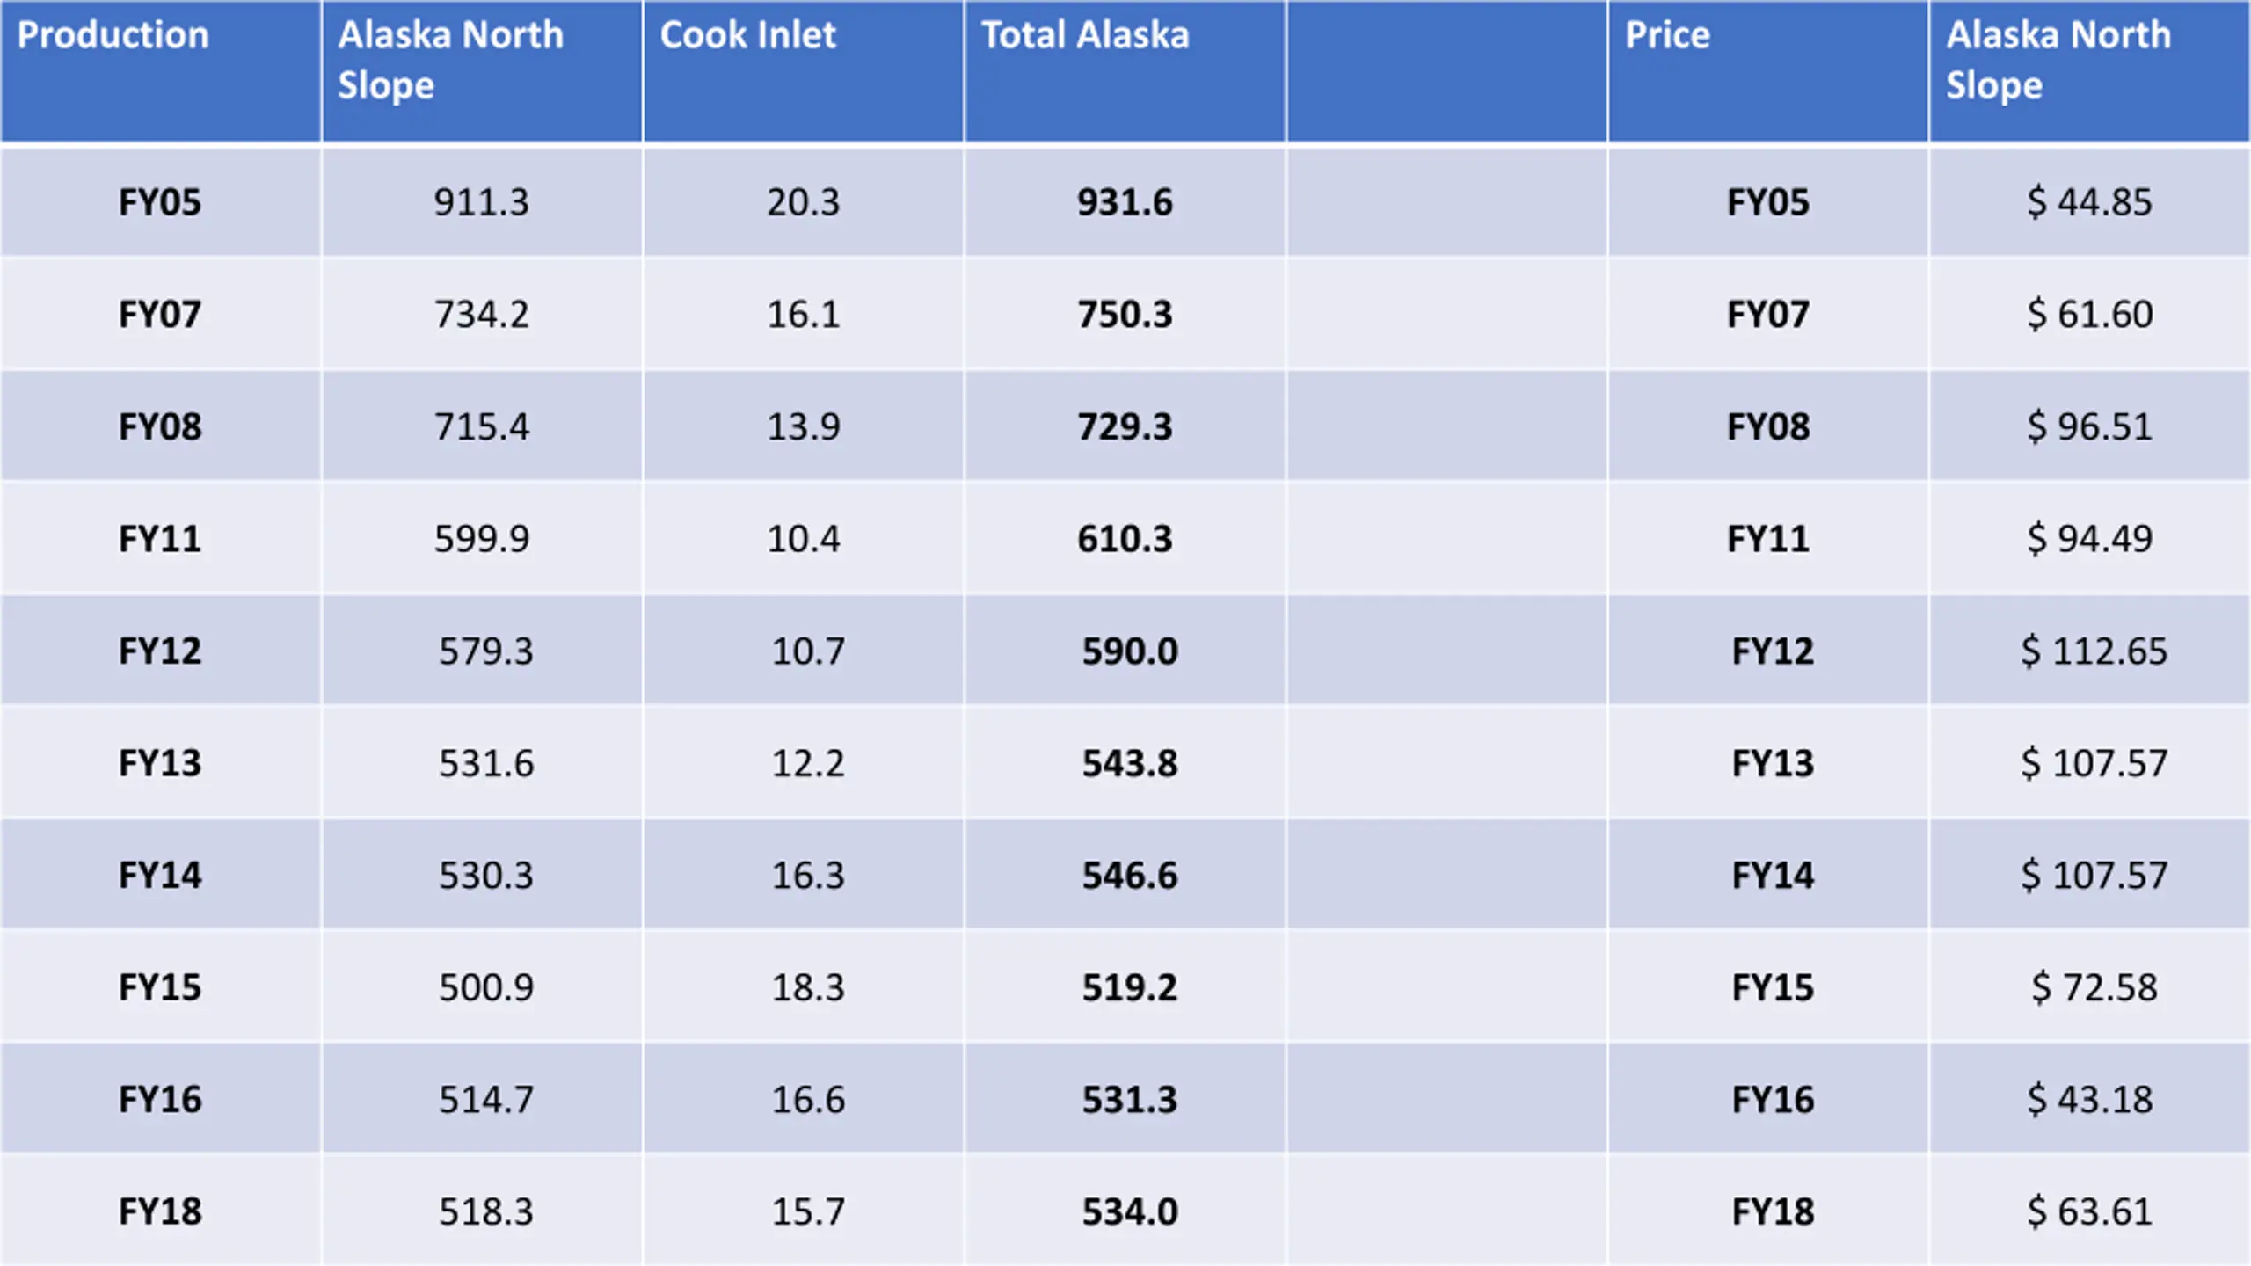Click the Total Alaska header cell
Image resolution: width=2251 pixels, height=1266 pixels.
click(x=1125, y=70)
